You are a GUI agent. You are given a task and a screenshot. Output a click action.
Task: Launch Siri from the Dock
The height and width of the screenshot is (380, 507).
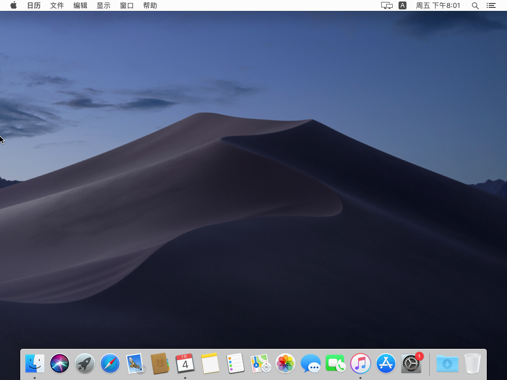click(x=59, y=363)
